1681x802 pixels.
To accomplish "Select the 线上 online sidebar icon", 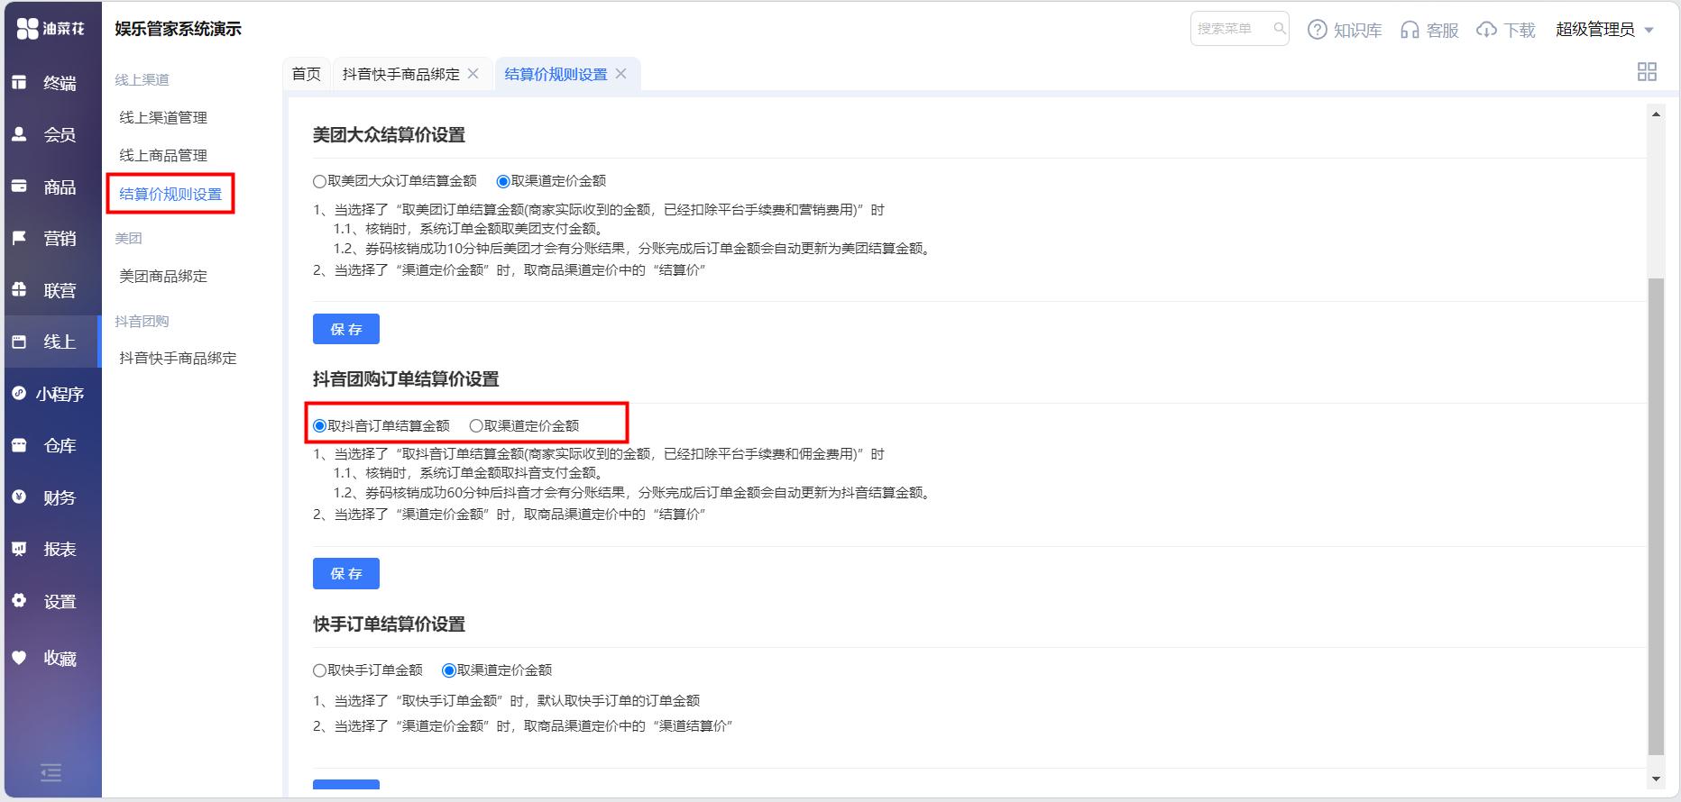I will click(x=19, y=342).
